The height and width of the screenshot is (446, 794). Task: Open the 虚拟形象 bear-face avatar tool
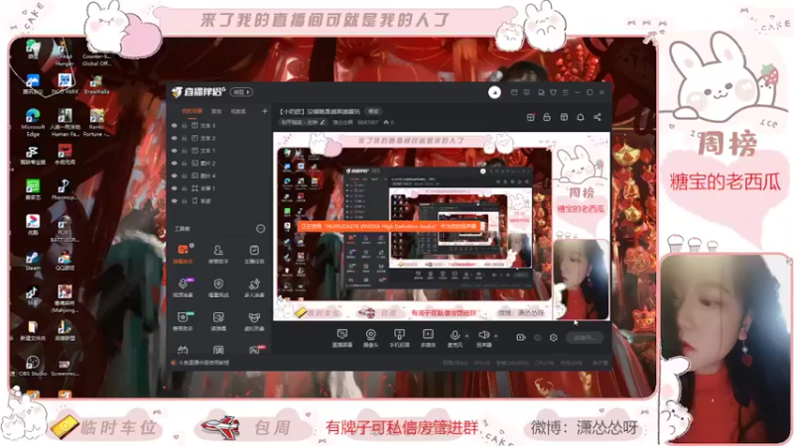tap(254, 320)
